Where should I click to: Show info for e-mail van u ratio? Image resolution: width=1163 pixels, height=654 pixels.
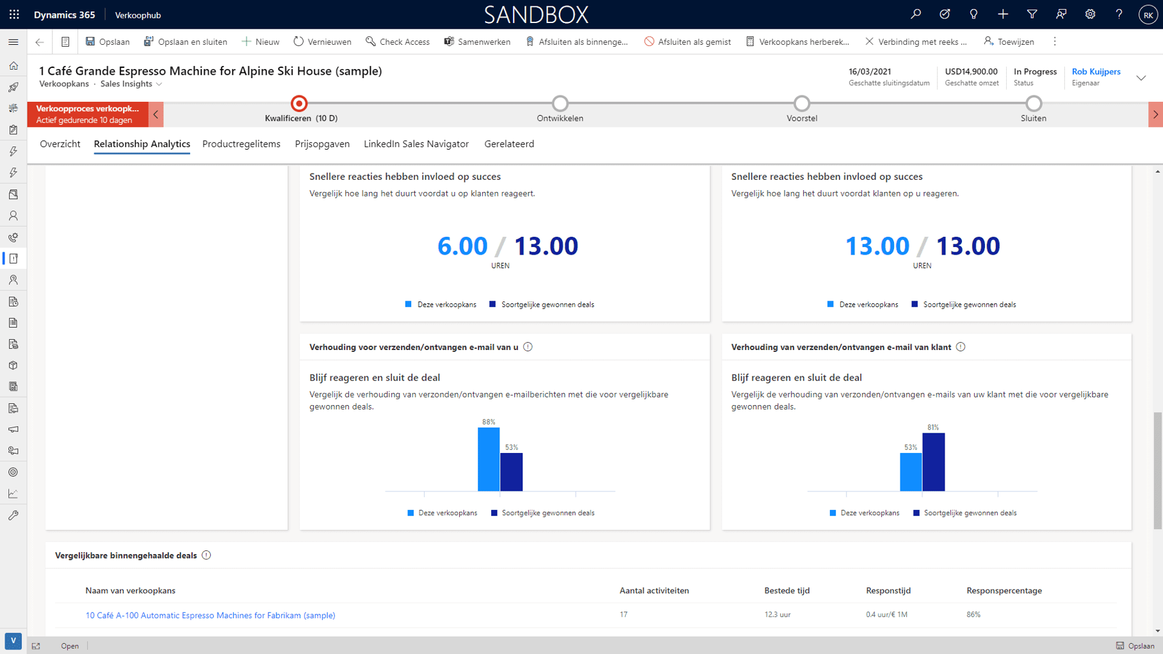point(528,347)
